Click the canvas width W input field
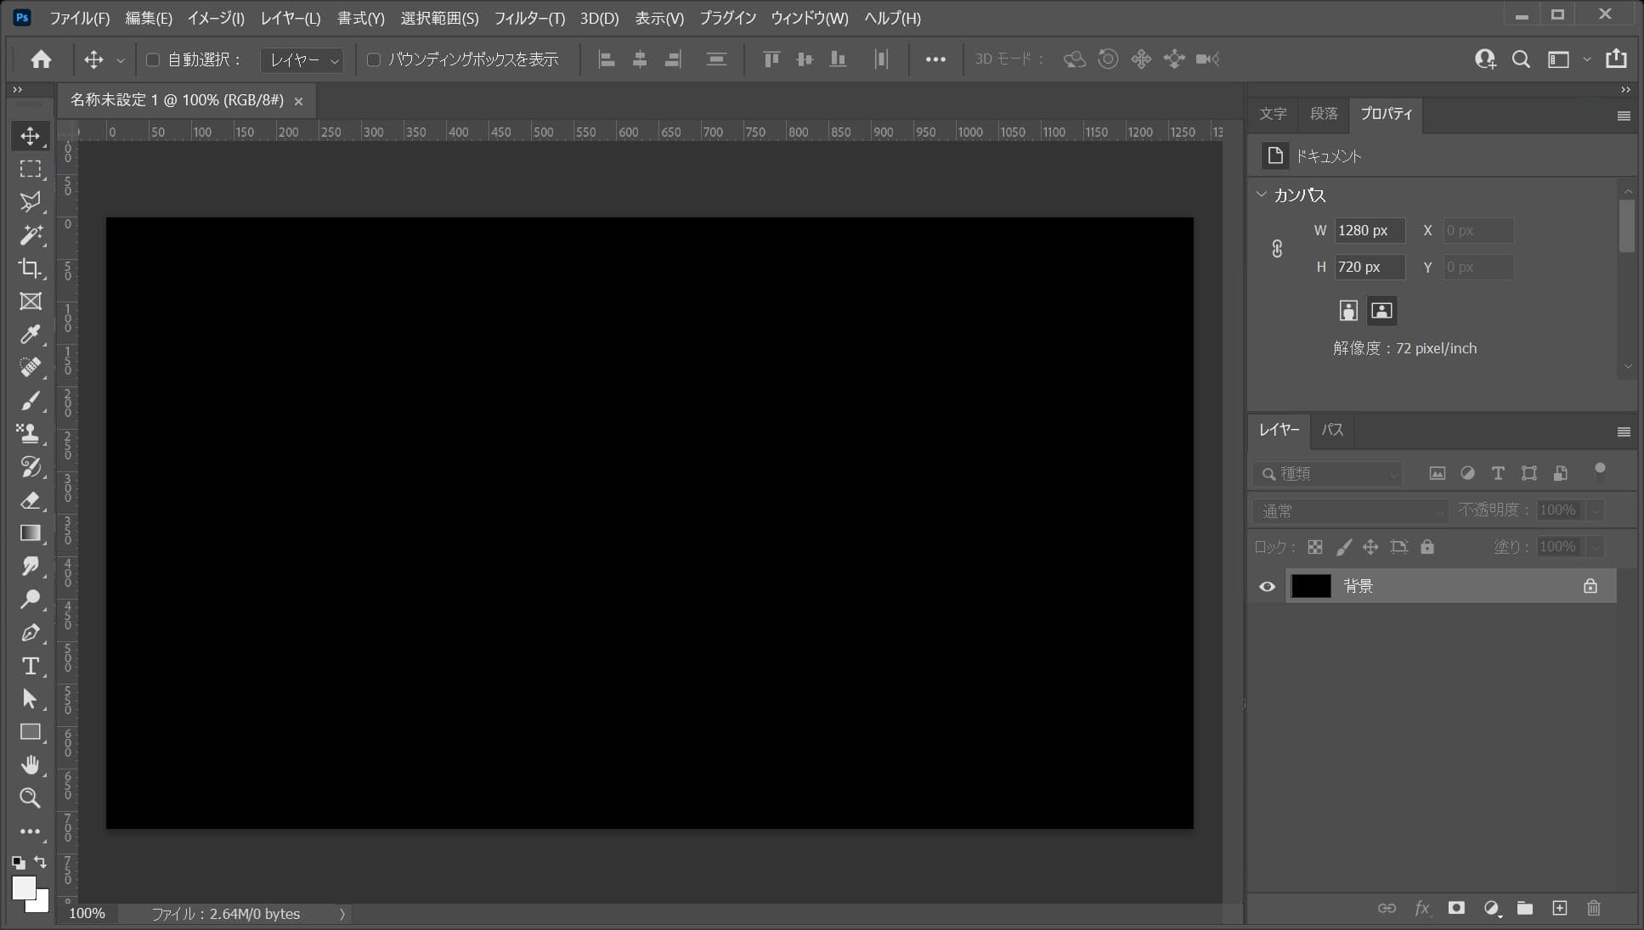 pyautogui.click(x=1368, y=230)
